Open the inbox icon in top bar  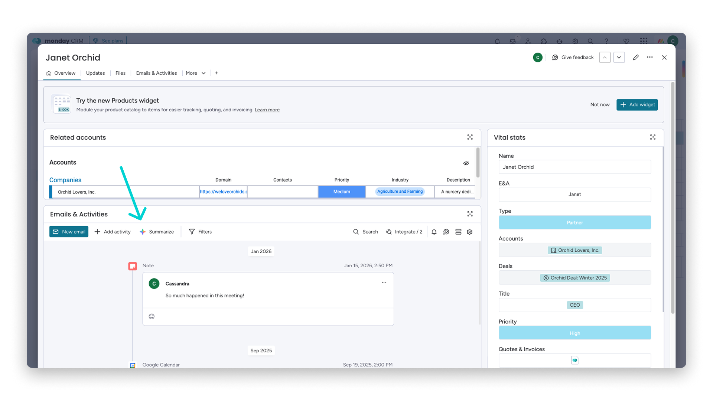point(513,41)
